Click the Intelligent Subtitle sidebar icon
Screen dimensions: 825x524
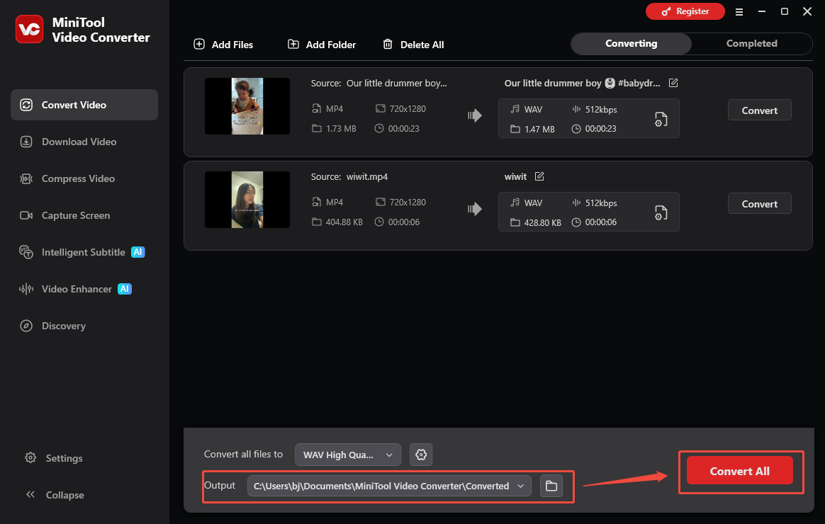(x=26, y=252)
